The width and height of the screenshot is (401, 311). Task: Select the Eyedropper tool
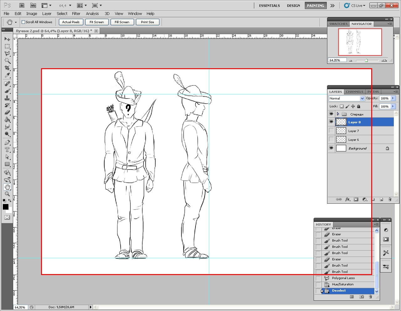[7, 75]
